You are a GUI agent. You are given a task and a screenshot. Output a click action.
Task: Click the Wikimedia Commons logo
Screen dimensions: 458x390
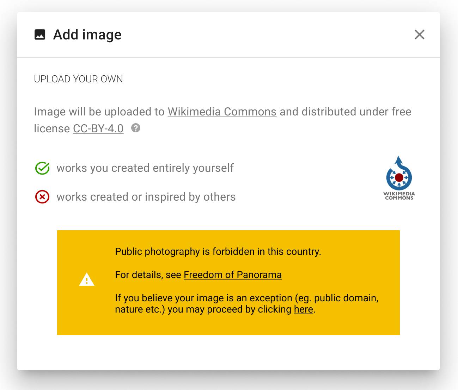coord(399,178)
